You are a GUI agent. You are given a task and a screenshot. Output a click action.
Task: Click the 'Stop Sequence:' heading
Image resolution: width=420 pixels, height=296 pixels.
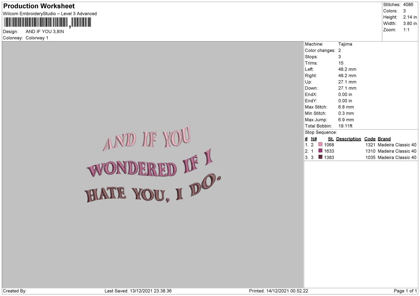point(321,132)
